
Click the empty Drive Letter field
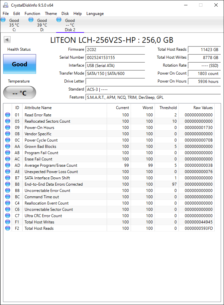point(115,82)
